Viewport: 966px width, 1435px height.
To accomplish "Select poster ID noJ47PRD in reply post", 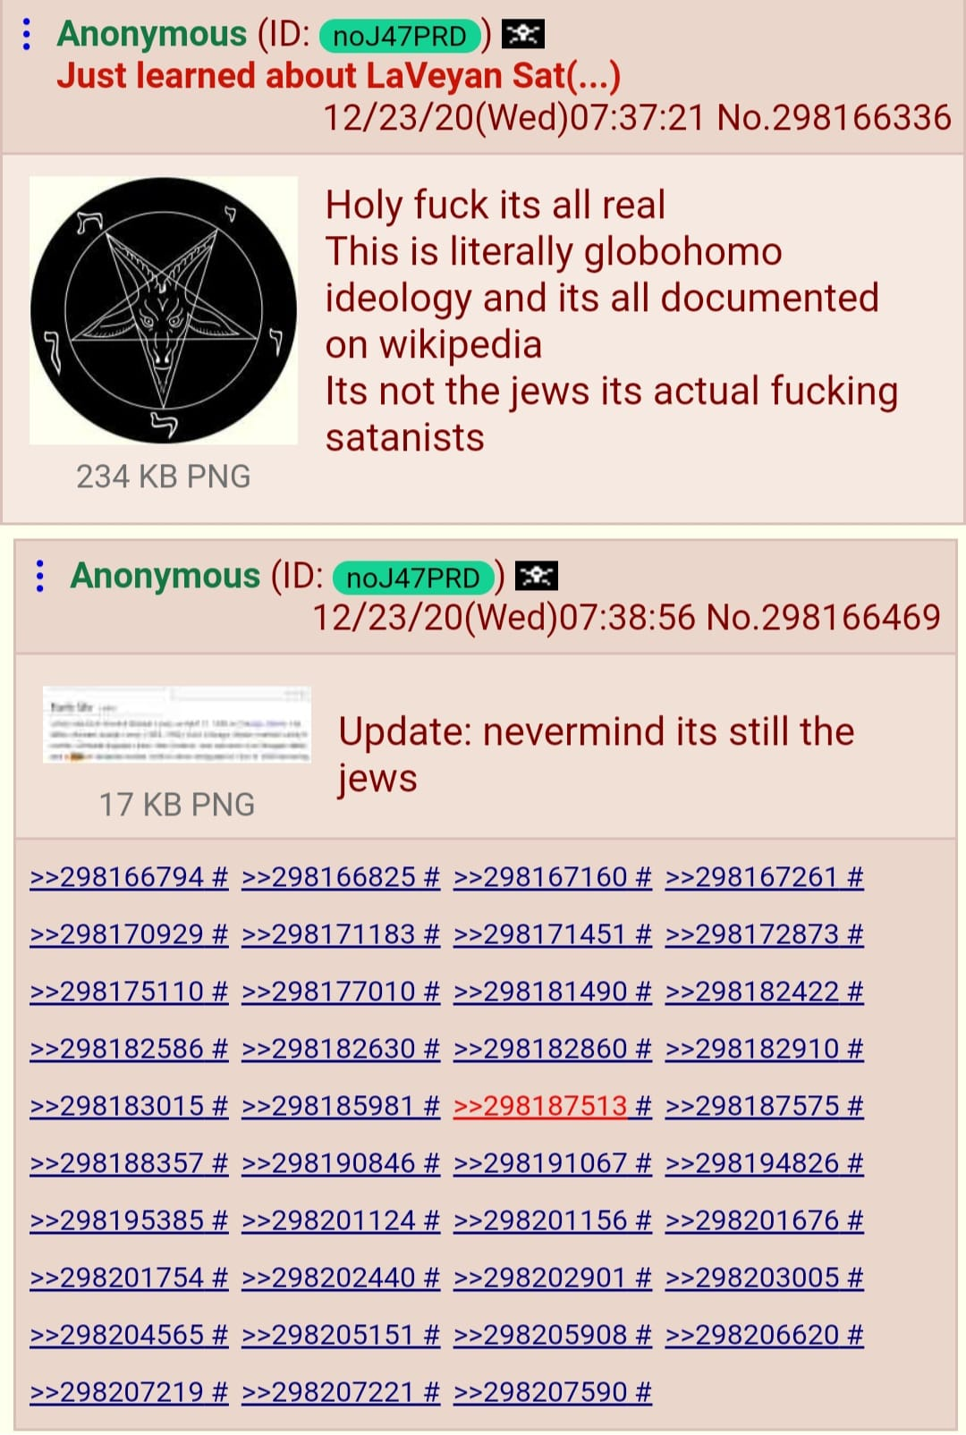I will tap(413, 578).
